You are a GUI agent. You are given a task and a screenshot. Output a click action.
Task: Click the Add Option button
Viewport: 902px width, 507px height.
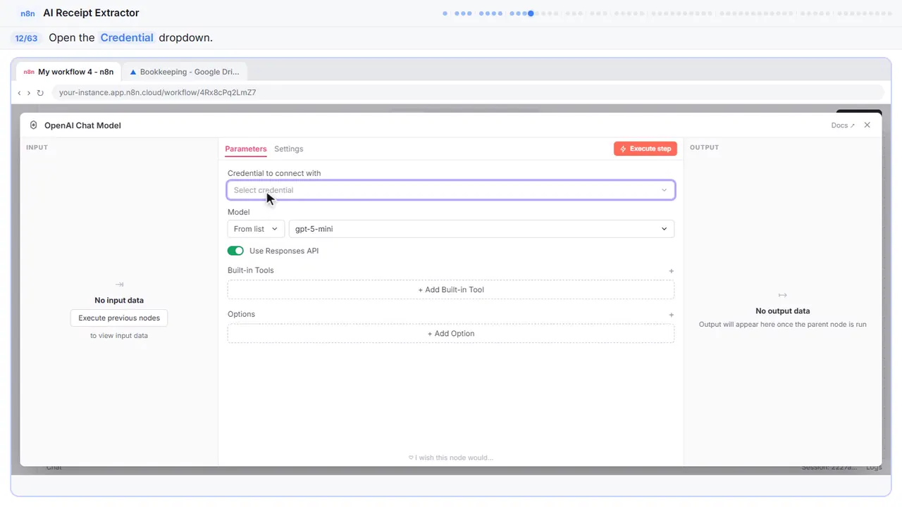451,334
